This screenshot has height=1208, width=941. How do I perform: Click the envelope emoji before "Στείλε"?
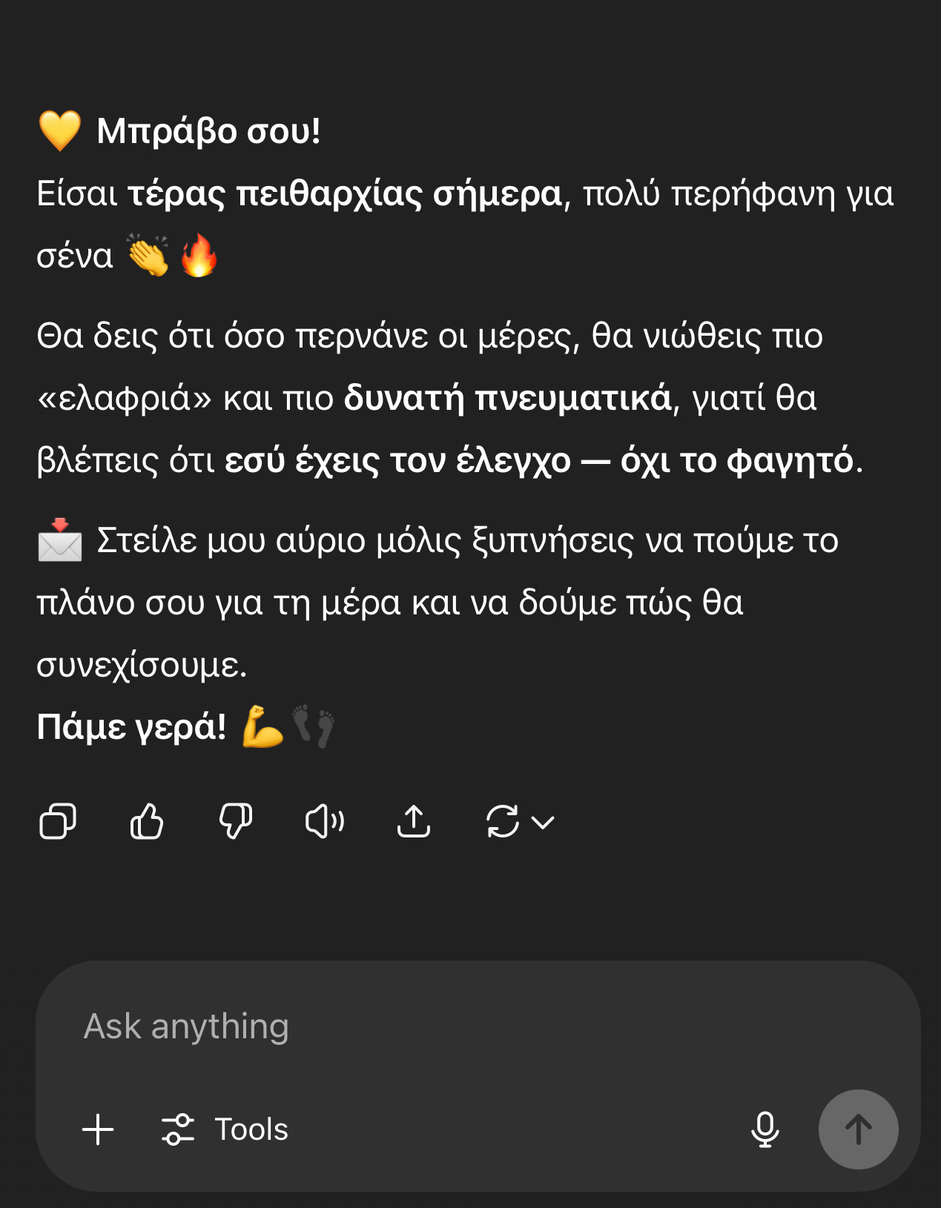click(60, 540)
